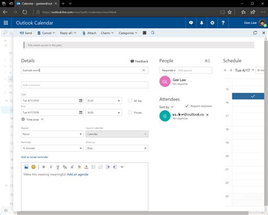Open the Show as Busy dropdown
Image resolution: width=268 pixels, height=215 pixels.
coord(117,148)
